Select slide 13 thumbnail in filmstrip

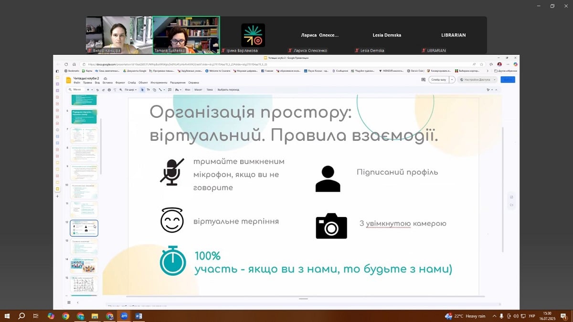pyautogui.click(x=84, y=247)
